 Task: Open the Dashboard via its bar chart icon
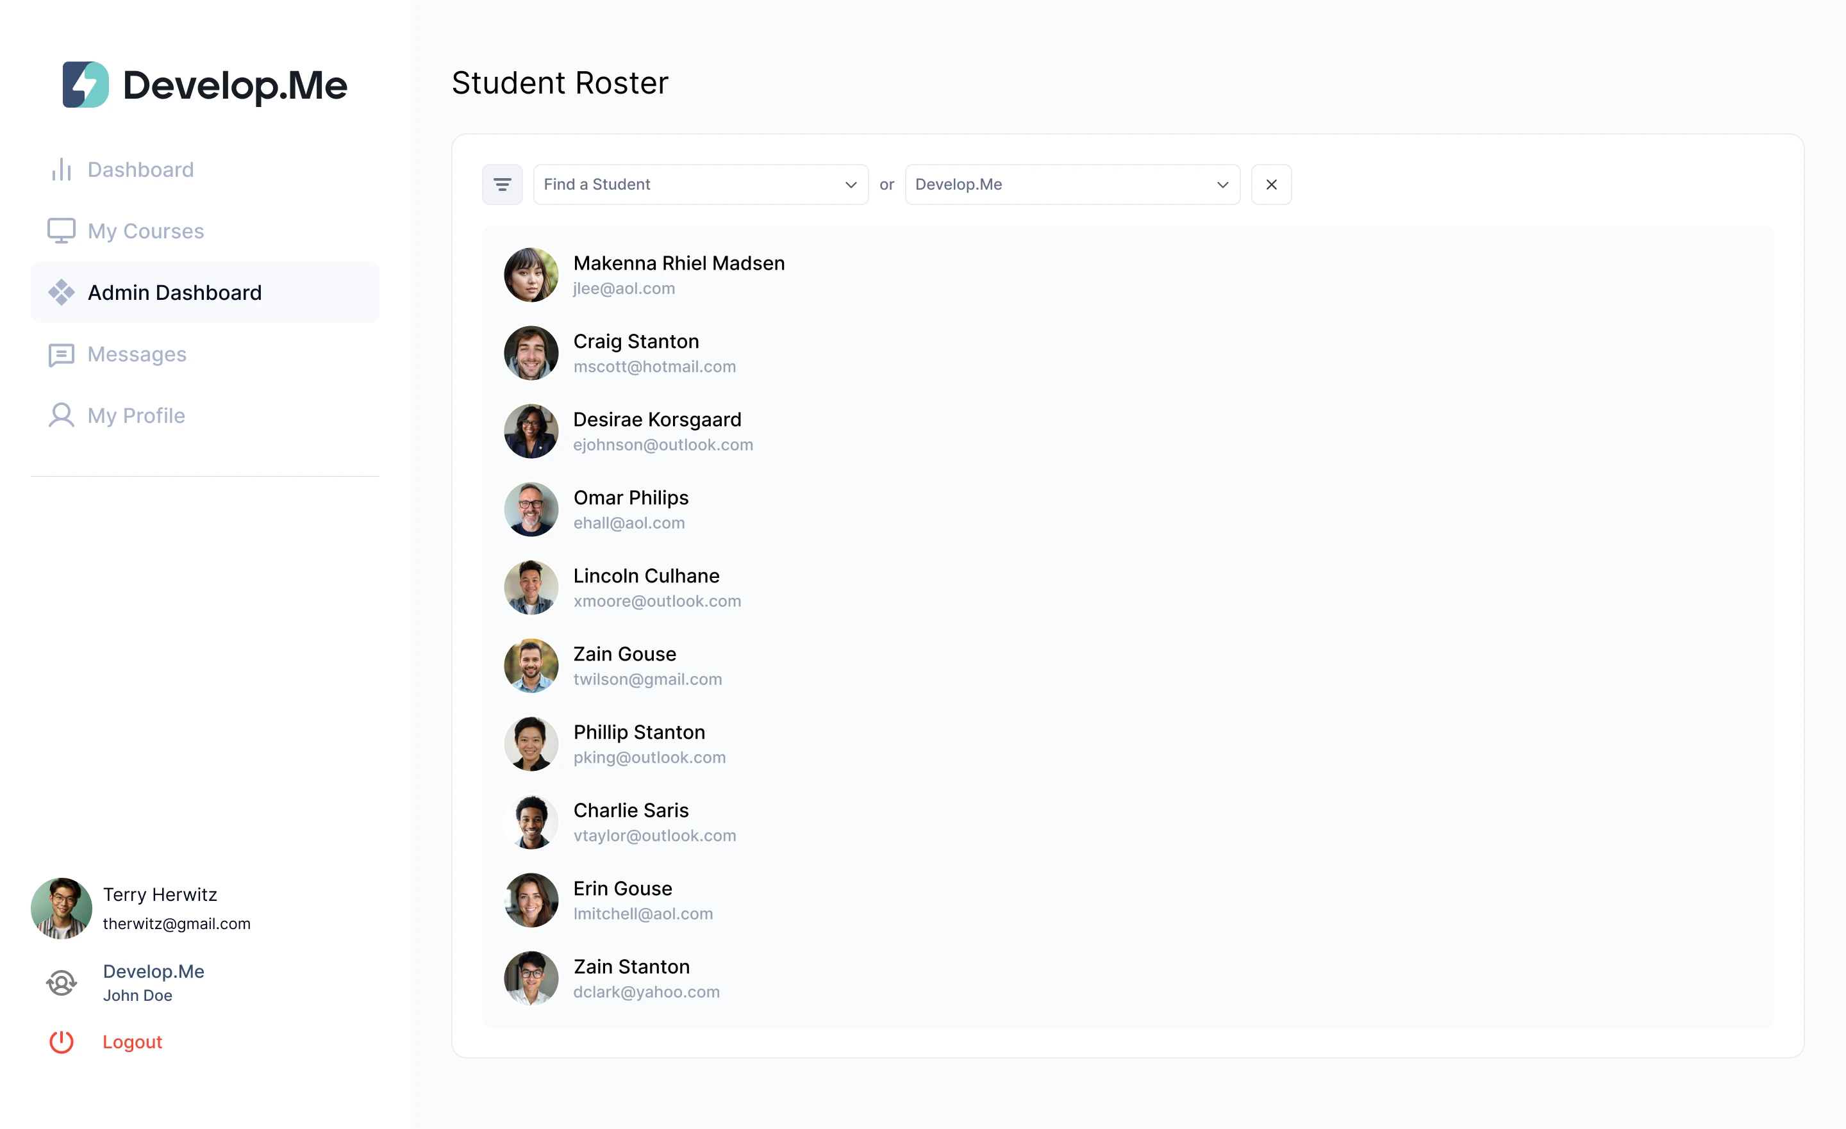(x=61, y=169)
